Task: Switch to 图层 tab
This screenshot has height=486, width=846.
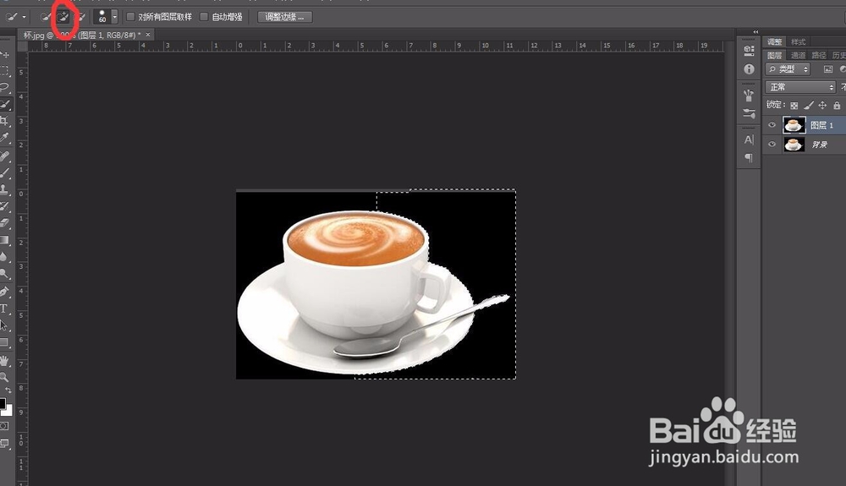Action: 774,55
